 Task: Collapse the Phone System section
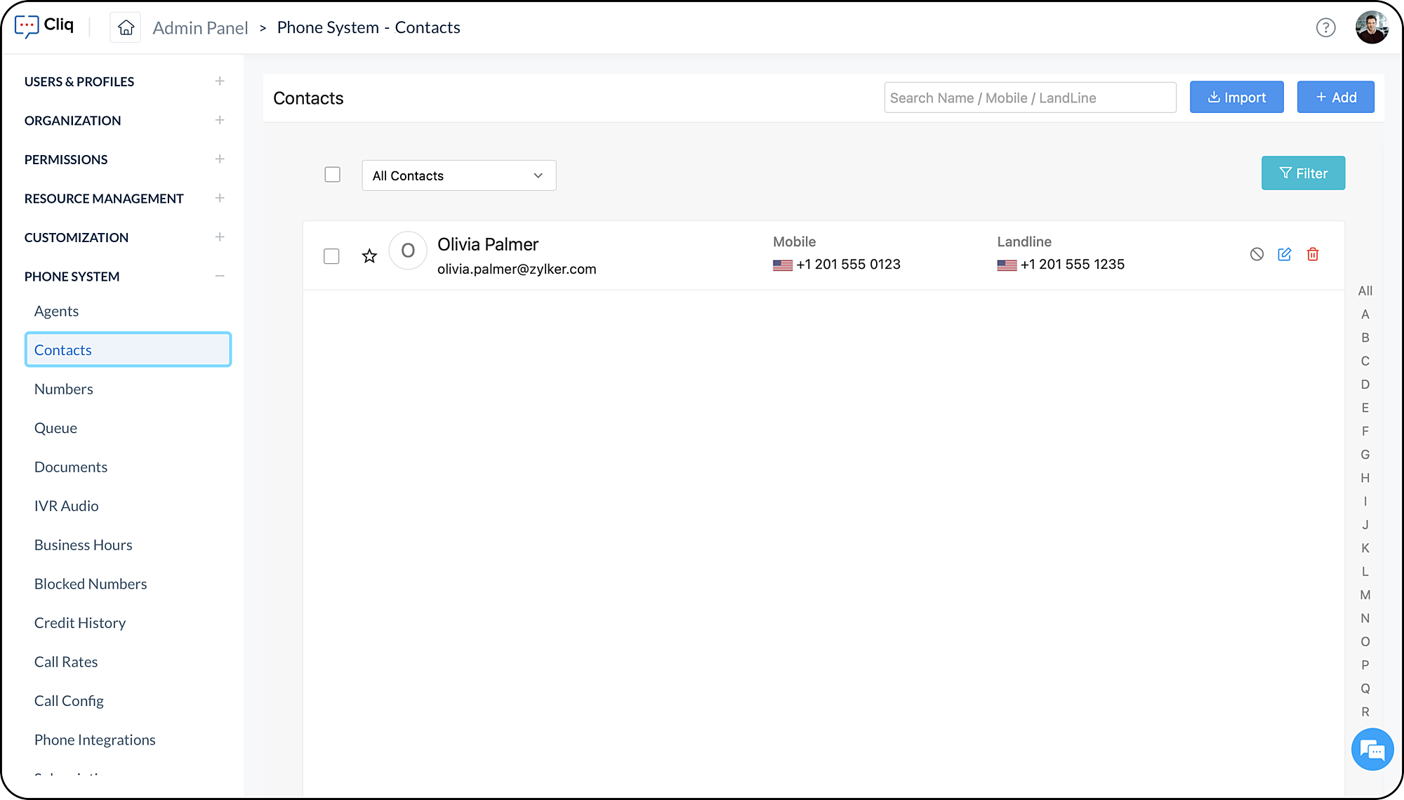pyautogui.click(x=220, y=276)
